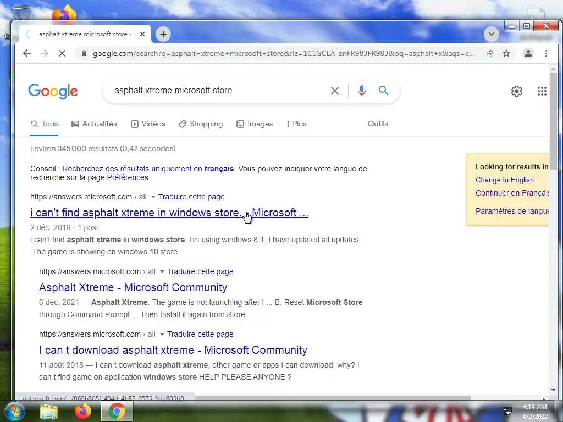
Task: Open File Explorer from the taskbar
Action: coord(49,412)
